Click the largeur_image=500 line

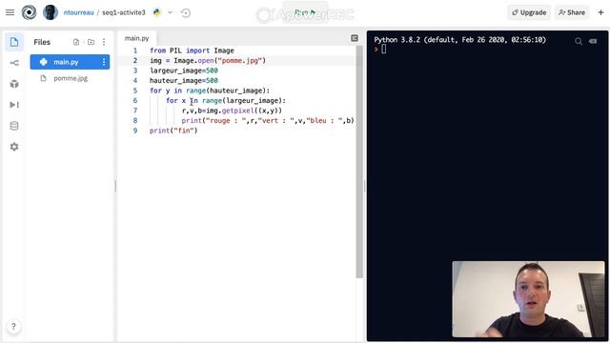184,71
